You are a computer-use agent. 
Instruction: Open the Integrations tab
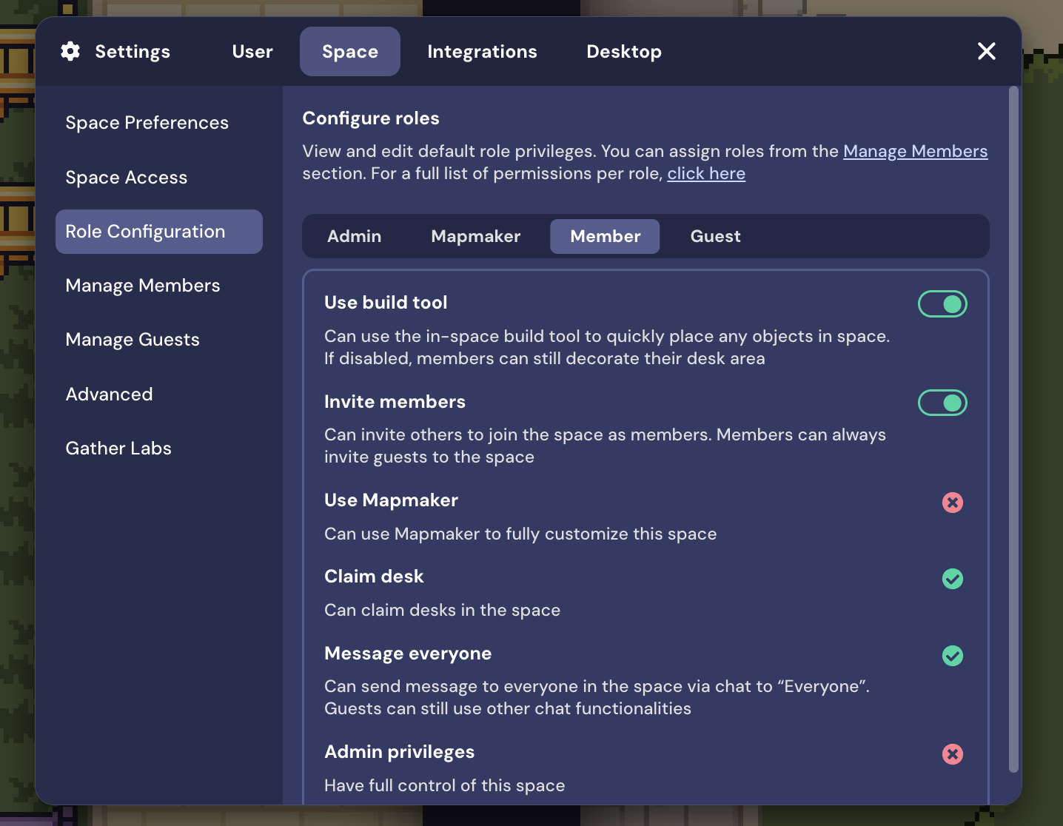(x=482, y=52)
